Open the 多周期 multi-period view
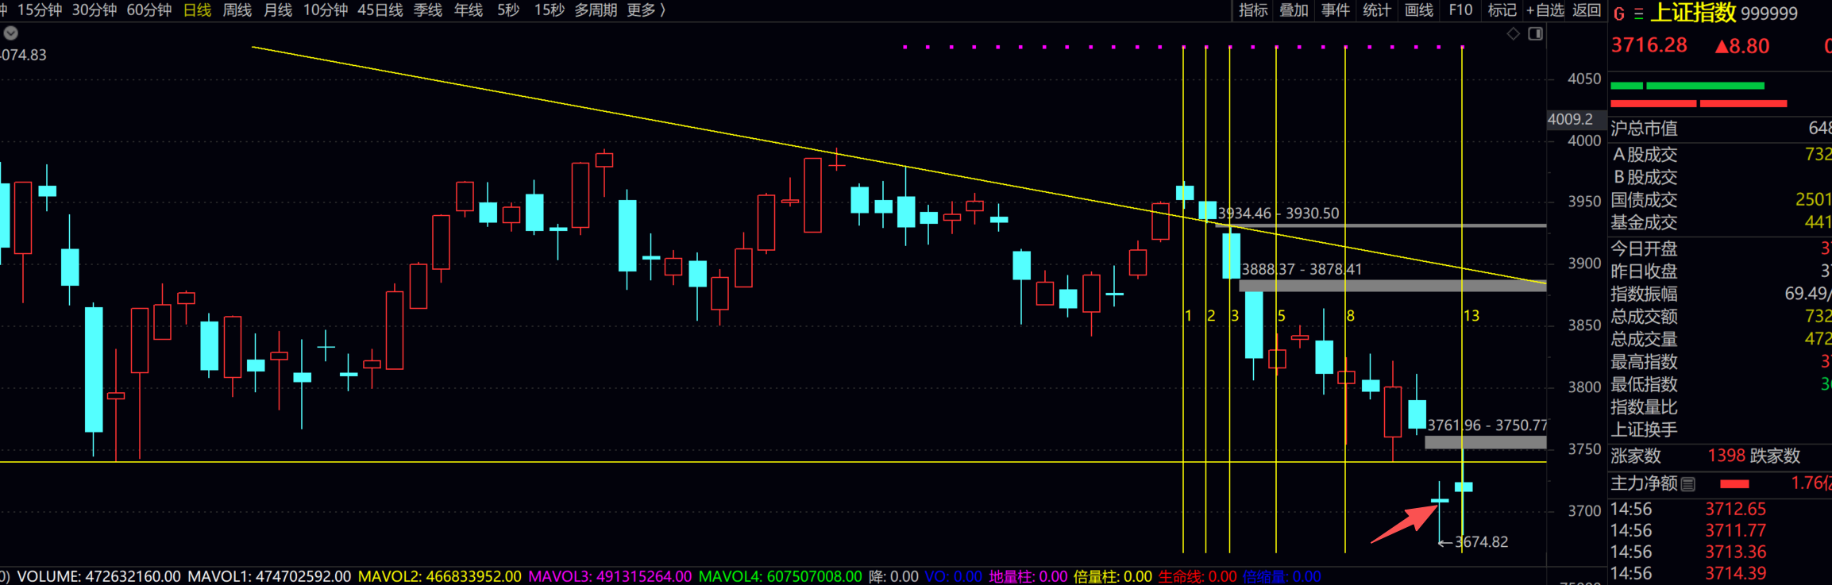 point(596,10)
